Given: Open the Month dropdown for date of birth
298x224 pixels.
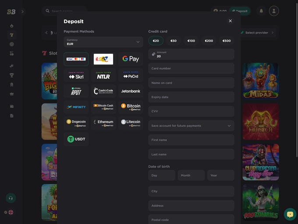Looking at the screenshot, I should pyautogui.click(x=191, y=175).
